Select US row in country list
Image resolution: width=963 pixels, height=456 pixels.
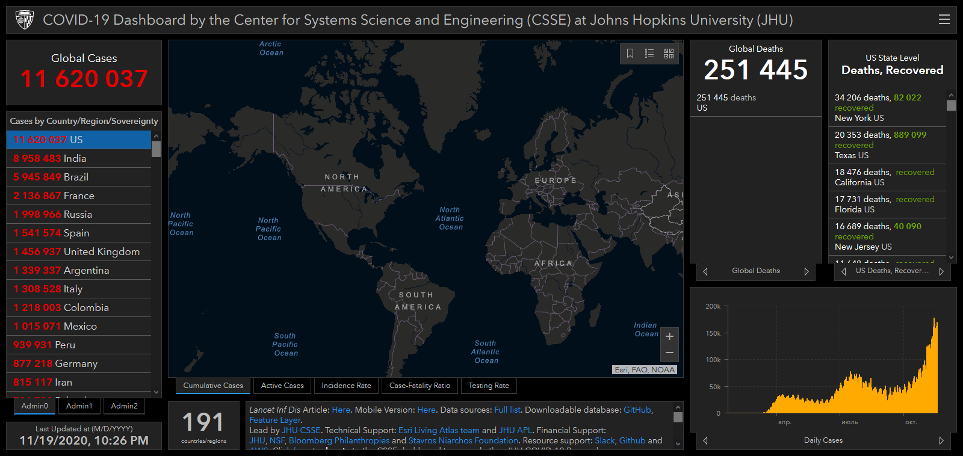pyautogui.click(x=79, y=140)
